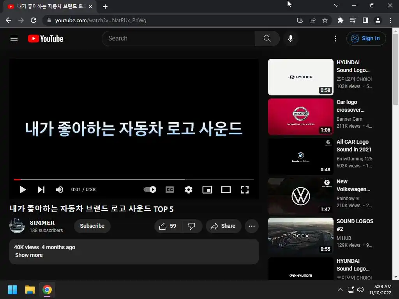
Task: Open the Chrome extensions puzzle icon
Action: pyautogui.click(x=341, y=20)
